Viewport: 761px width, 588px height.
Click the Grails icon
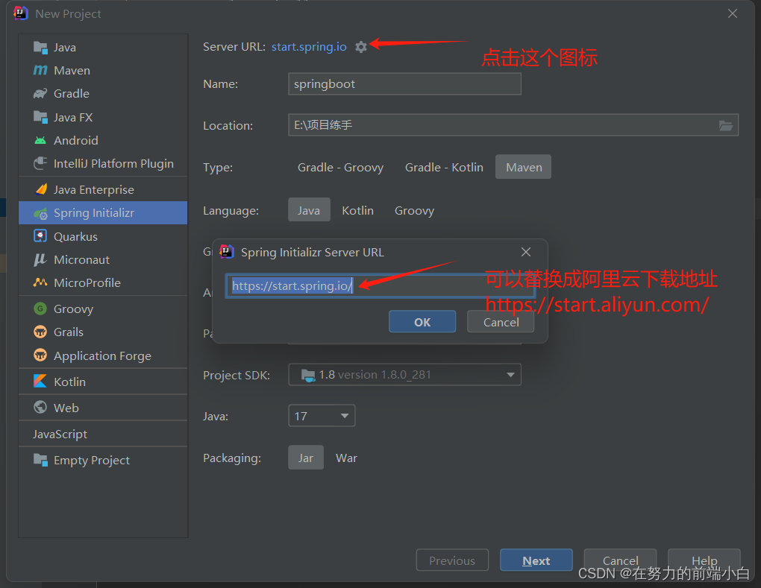tap(40, 332)
